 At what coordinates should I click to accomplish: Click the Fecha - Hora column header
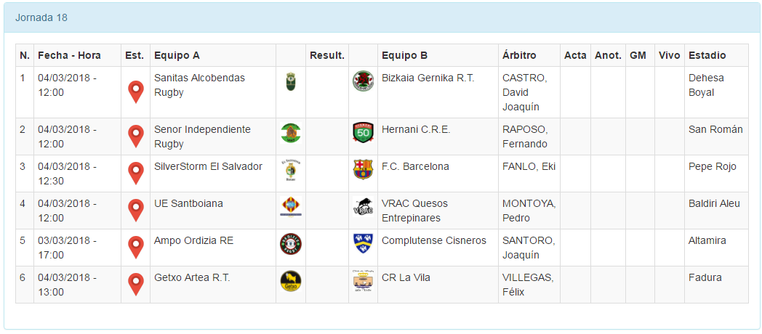click(x=69, y=55)
